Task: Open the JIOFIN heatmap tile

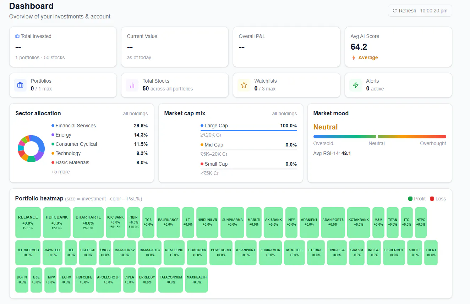Action: (22, 280)
